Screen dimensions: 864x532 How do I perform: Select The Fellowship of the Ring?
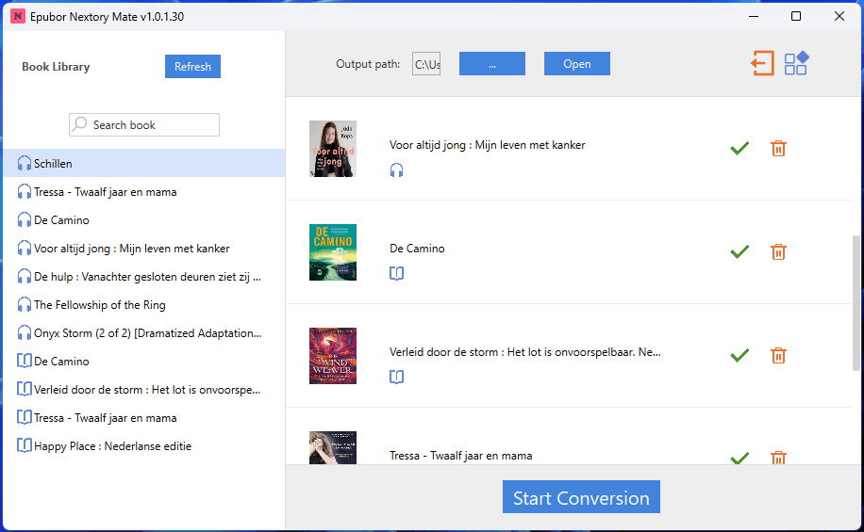99,305
